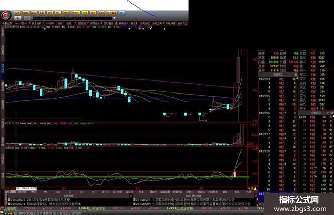Select the 坐标类型 toolbar item
The height and width of the screenshot is (215, 334).
pos(182,23)
